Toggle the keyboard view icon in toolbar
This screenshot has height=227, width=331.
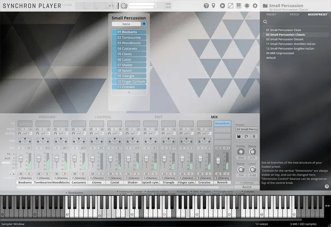coord(239,6)
